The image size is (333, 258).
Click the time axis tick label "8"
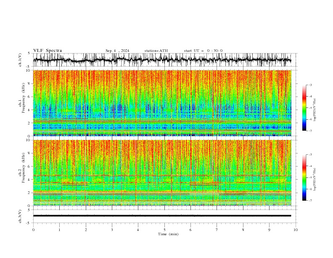(x=243, y=230)
